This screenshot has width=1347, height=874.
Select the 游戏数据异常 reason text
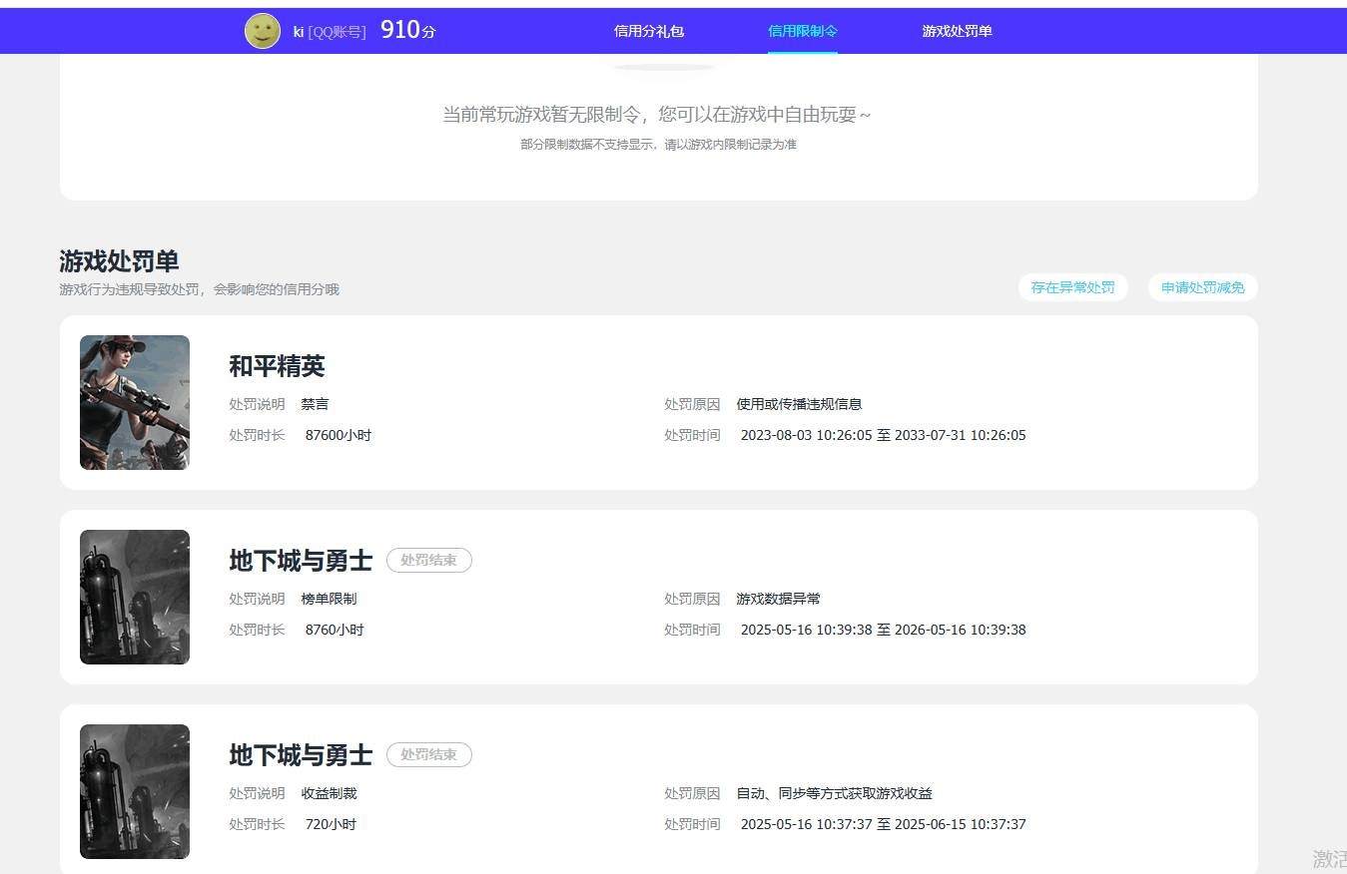pyautogui.click(x=778, y=599)
